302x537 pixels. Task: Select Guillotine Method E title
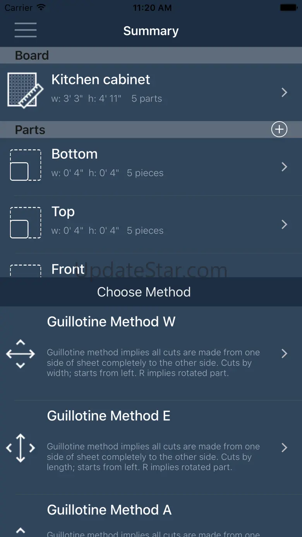(x=108, y=415)
